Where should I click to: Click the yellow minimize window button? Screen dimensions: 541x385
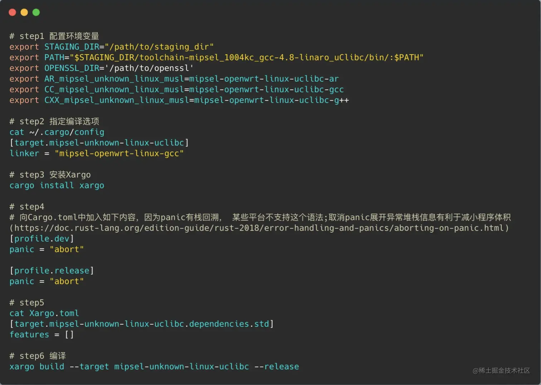click(24, 13)
